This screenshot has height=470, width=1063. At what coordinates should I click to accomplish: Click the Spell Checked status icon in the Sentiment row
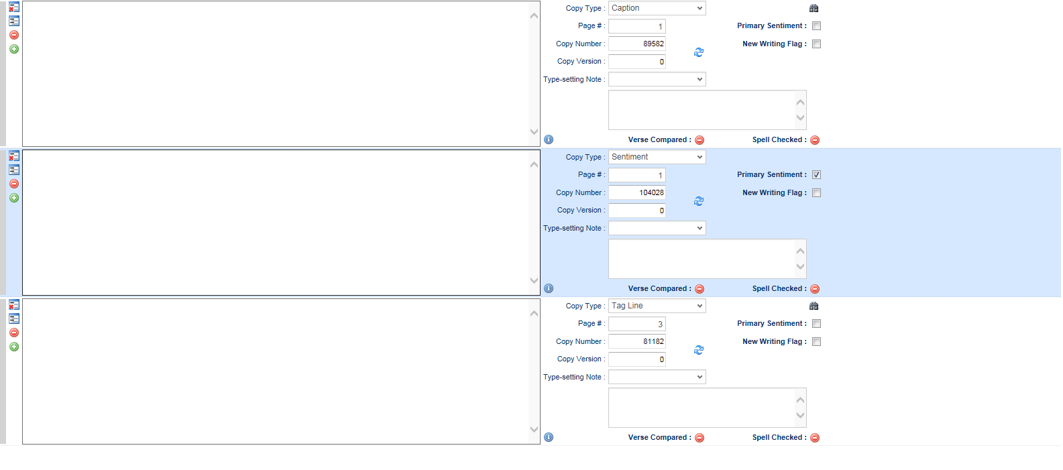(x=815, y=289)
